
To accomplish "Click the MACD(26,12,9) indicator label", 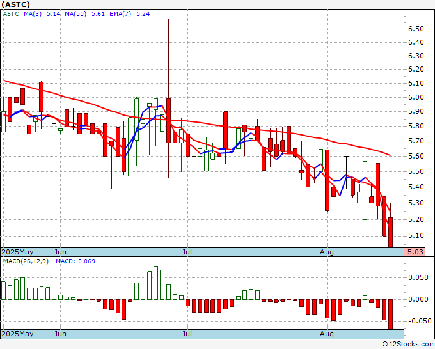I will point(26,261).
